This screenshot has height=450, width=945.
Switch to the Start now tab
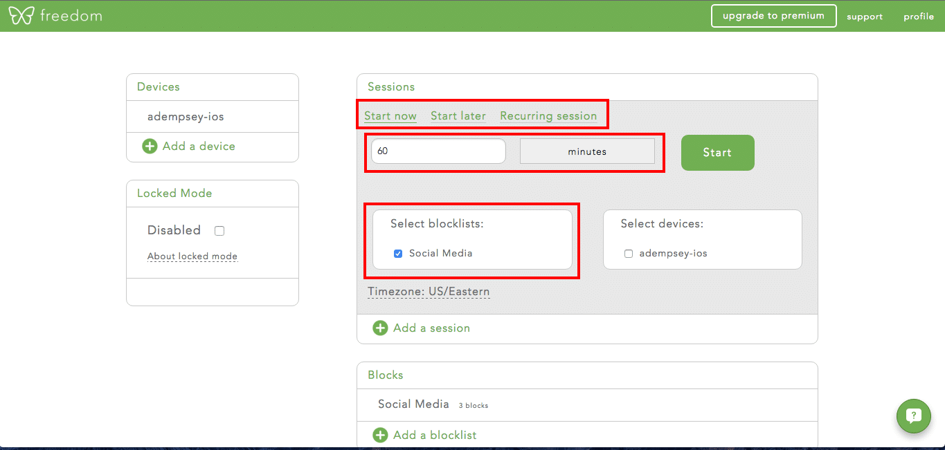[390, 116]
